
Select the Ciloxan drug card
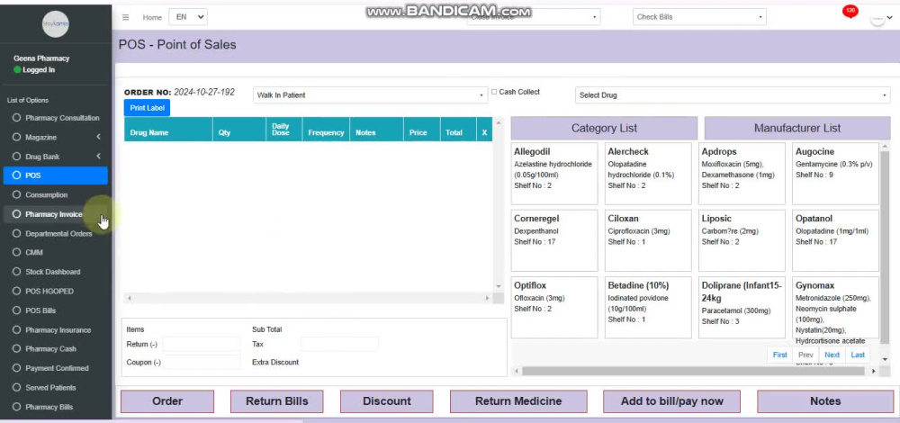(x=648, y=240)
